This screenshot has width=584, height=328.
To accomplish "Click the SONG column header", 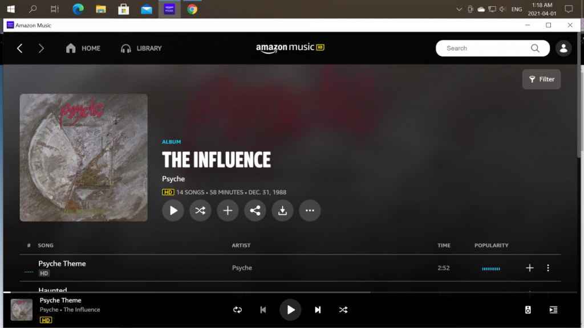I will click(x=46, y=245).
